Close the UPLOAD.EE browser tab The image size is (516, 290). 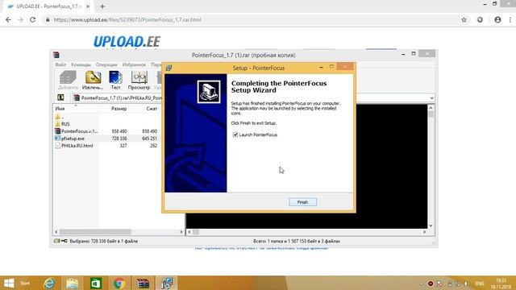[x=88, y=6]
